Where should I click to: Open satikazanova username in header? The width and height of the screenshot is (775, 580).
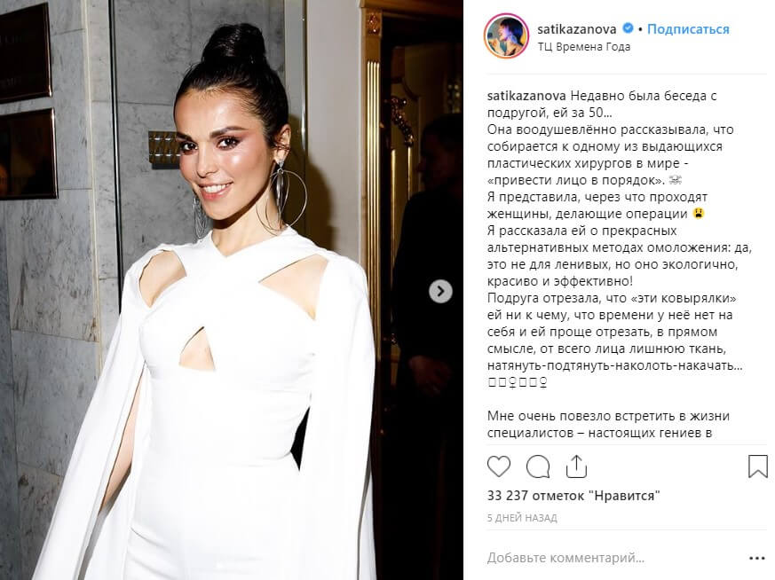click(576, 29)
